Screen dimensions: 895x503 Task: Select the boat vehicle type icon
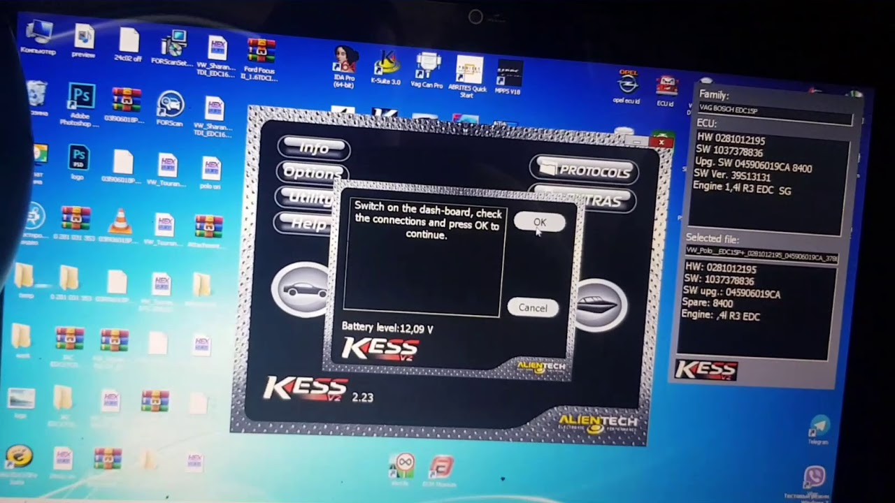point(599,305)
